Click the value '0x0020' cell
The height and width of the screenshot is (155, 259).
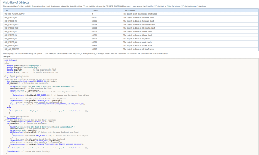point(106,35)
